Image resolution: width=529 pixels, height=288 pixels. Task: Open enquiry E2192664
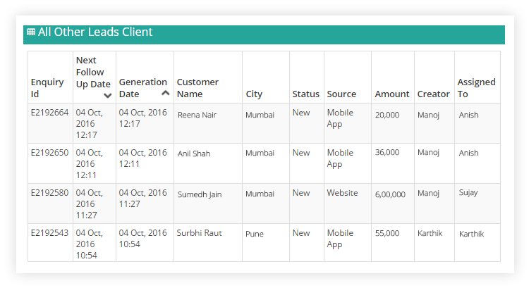(49, 113)
